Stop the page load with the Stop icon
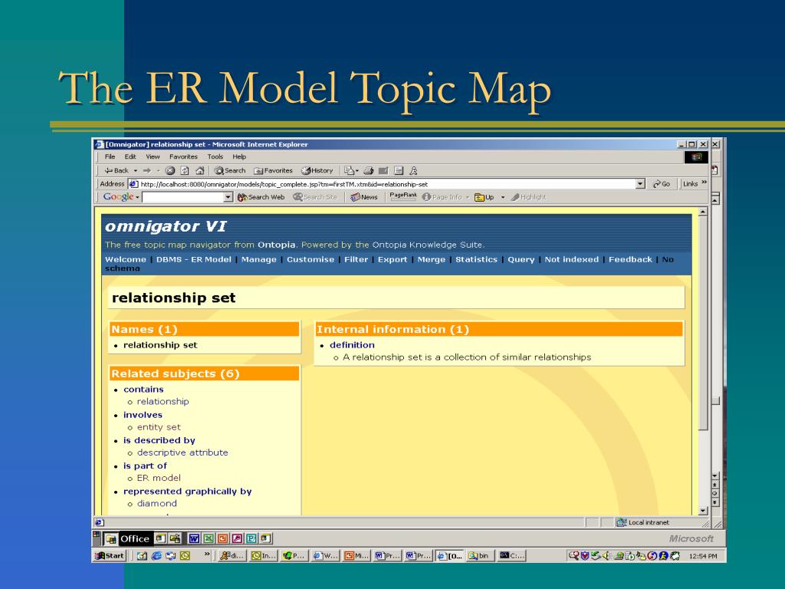 [x=170, y=171]
